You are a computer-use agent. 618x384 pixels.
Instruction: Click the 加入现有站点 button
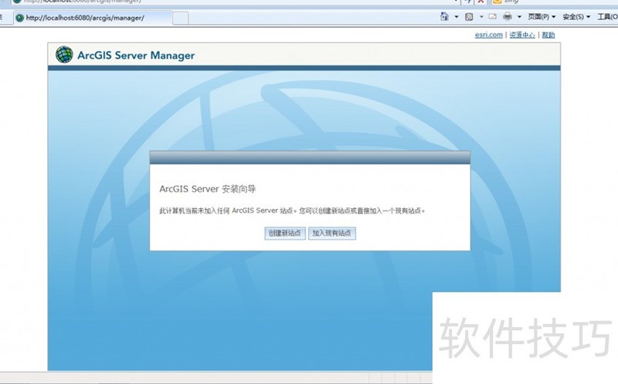[x=332, y=233]
